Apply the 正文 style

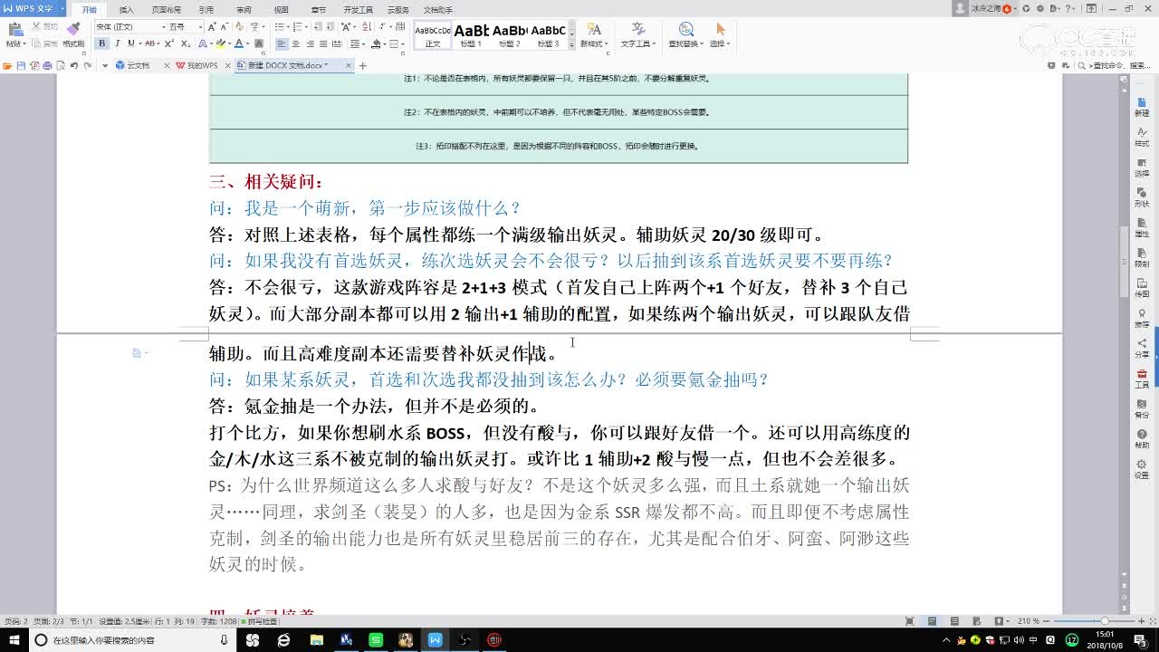click(433, 36)
